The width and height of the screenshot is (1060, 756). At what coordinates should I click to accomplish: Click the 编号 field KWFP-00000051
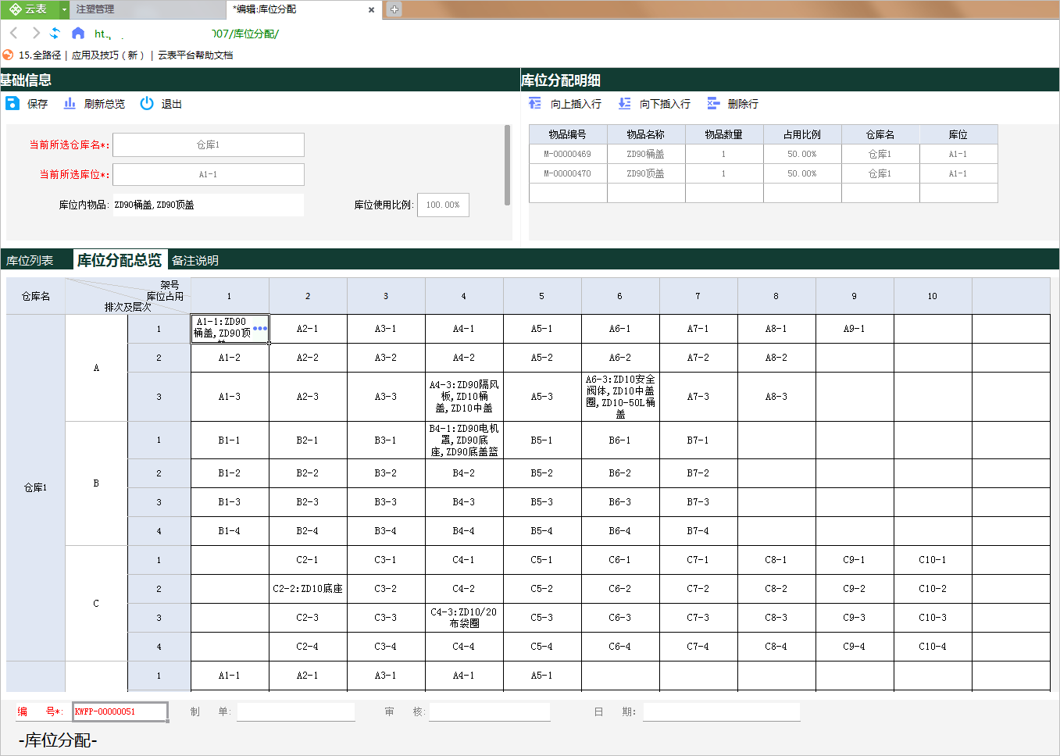click(120, 711)
